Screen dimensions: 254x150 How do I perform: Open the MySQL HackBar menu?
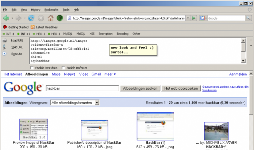(x=68, y=34)
